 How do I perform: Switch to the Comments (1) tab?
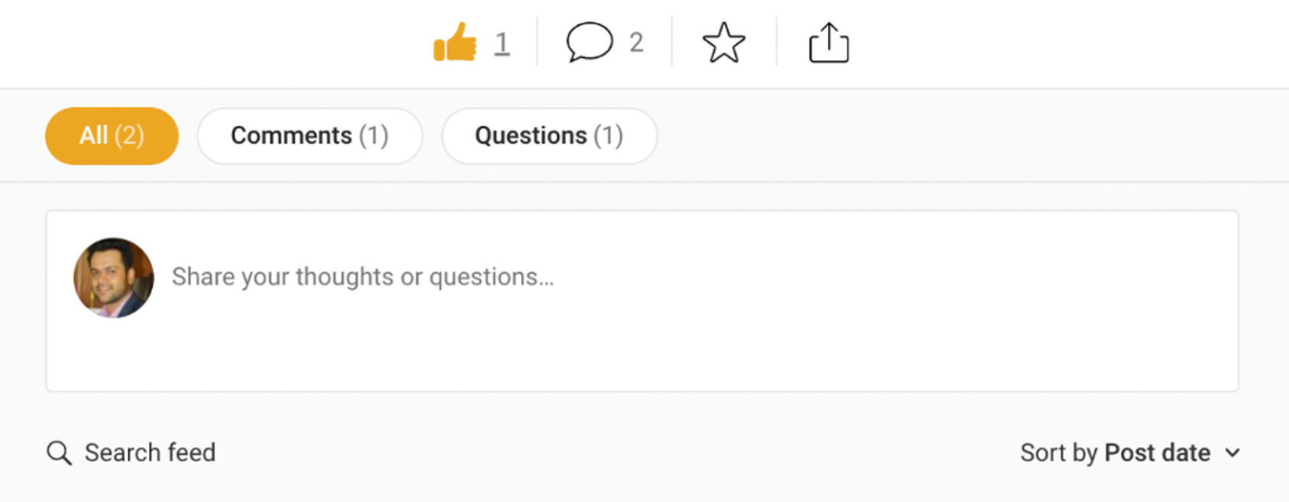[x=309, y=136]
